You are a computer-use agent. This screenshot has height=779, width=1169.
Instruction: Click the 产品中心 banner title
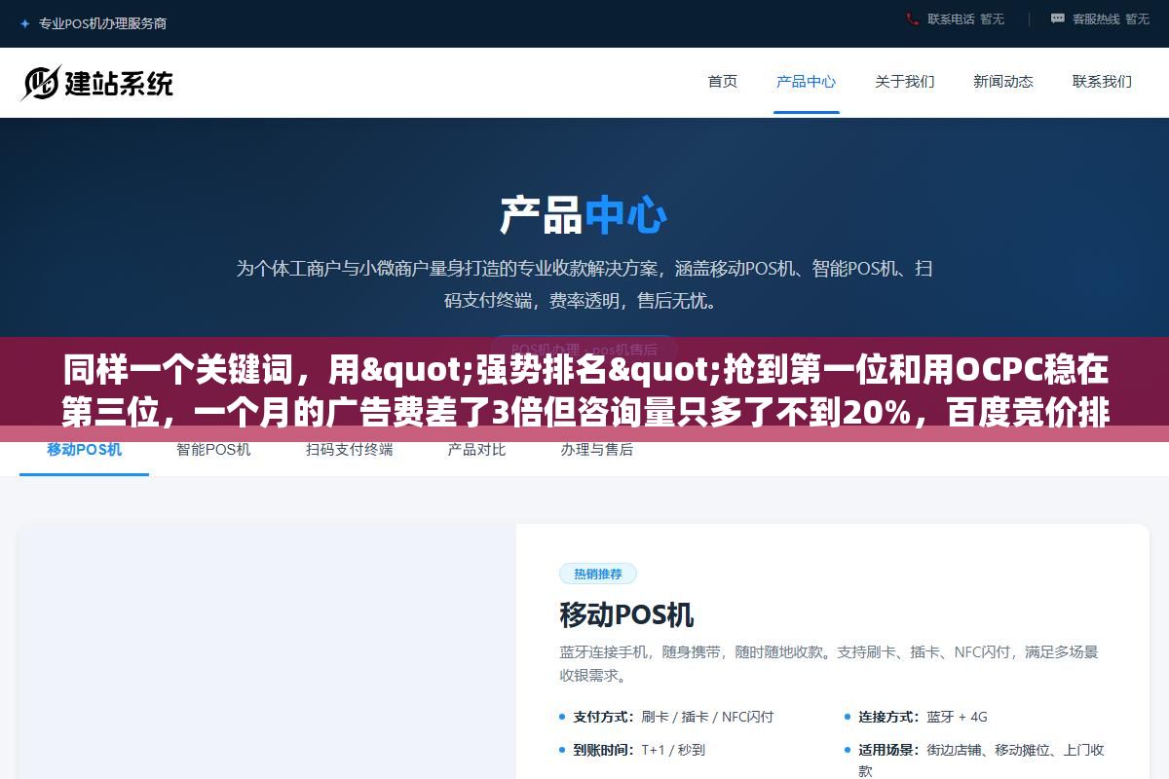[x=584, y=215]
